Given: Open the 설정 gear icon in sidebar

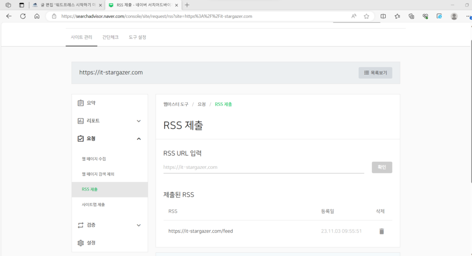Looking at the screenshot, I should (80, 243).
